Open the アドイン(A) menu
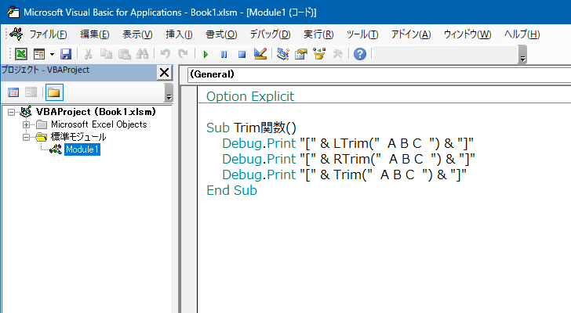The image size is (571, 313). 411,34
